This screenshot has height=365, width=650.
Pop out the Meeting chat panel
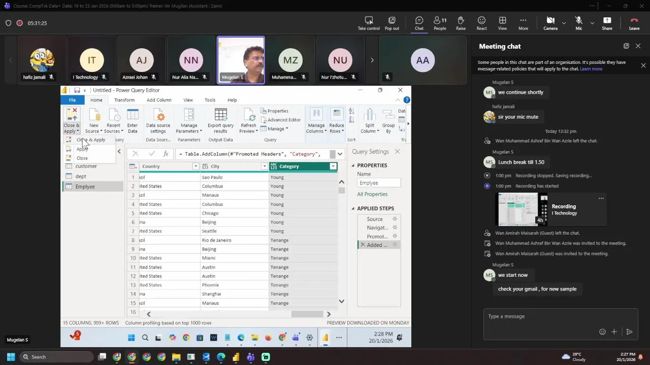point(626,46)
